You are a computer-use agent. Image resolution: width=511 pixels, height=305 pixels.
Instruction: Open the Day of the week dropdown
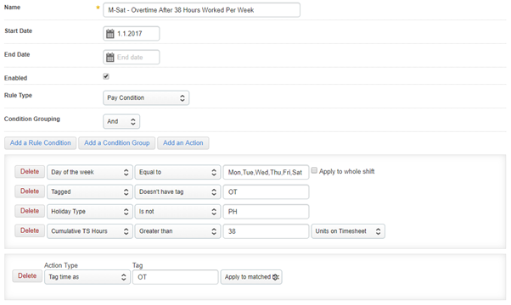pos(90,172)
